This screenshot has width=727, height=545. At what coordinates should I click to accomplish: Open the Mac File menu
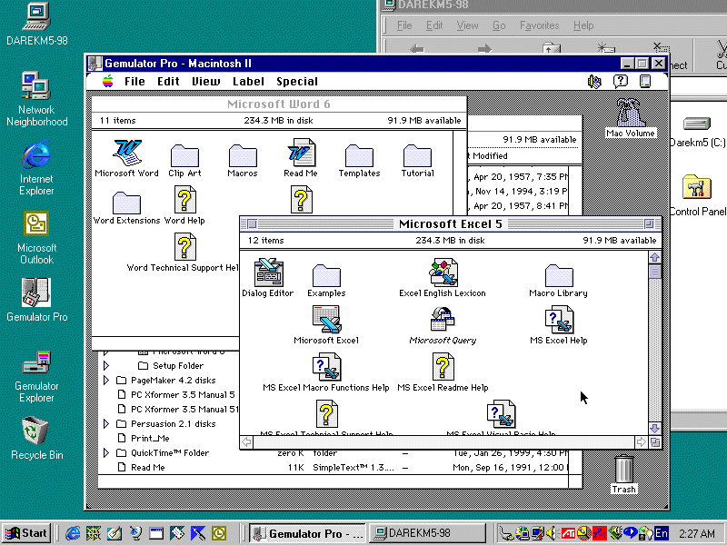[134, 82]
